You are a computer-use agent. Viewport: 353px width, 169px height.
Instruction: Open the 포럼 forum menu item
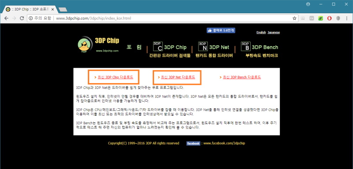coord(134,47)
